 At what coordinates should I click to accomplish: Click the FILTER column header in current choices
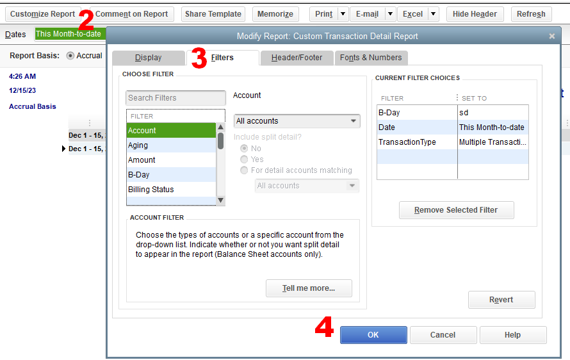tap(392, 98)
